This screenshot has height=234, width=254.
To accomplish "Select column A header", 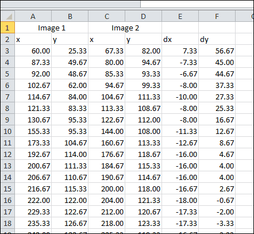I will click(x=33, y=16).
